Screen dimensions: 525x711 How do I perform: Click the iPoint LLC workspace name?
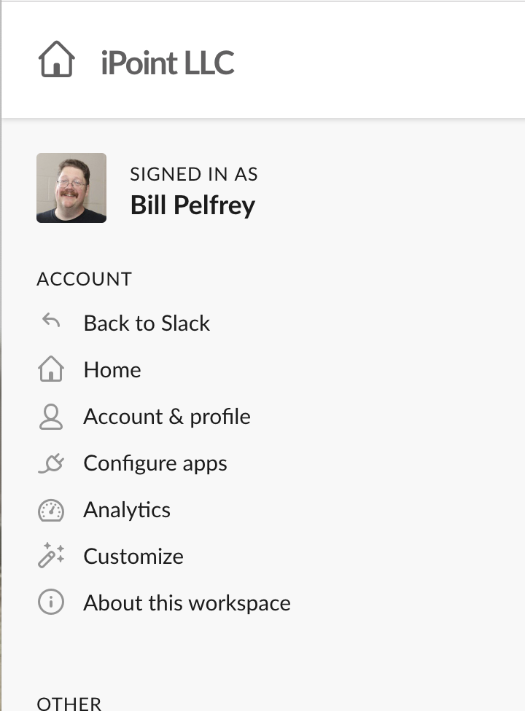tap(166, 62)
